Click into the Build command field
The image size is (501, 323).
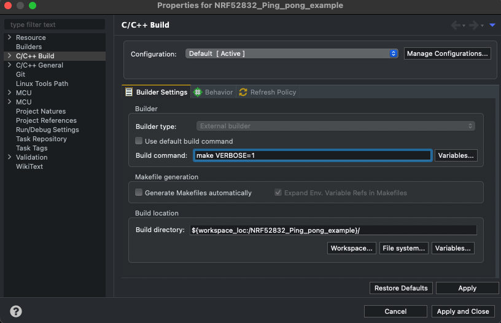[x=313, y=155]
